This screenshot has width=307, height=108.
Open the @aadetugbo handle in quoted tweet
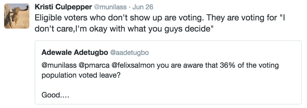pyautogui.click(x=129, y=53)
